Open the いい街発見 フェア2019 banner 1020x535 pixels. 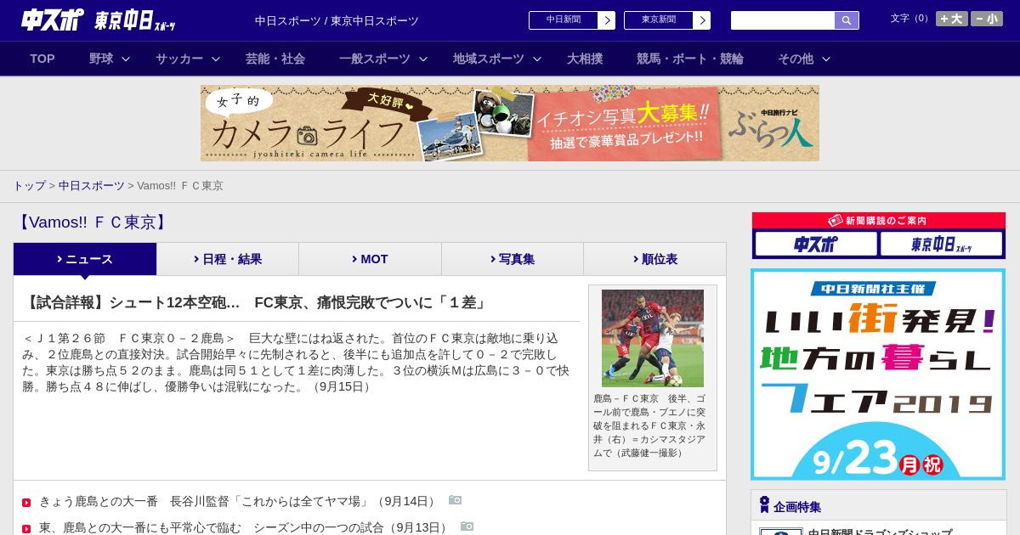tap(878, 374)
